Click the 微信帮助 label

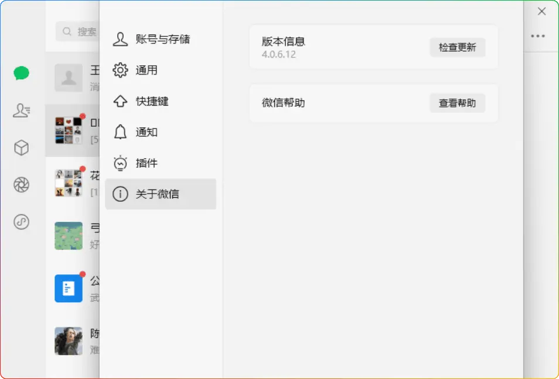click(x=284, y=103)
